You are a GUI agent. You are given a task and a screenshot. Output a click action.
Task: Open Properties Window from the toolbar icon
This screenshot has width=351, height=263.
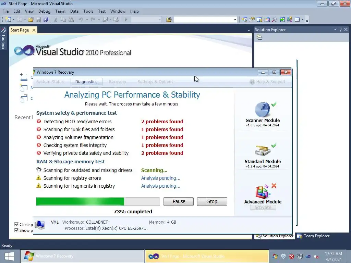(x=252, y=20)
